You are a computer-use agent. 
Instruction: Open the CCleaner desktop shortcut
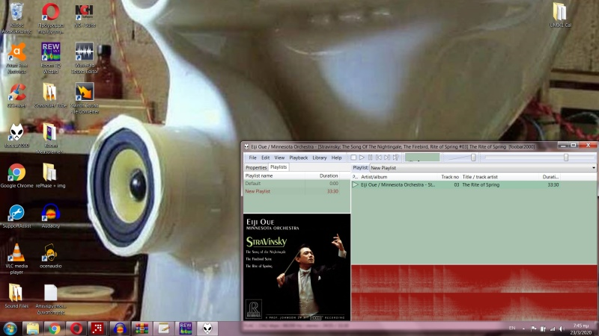tap(16, 96)
